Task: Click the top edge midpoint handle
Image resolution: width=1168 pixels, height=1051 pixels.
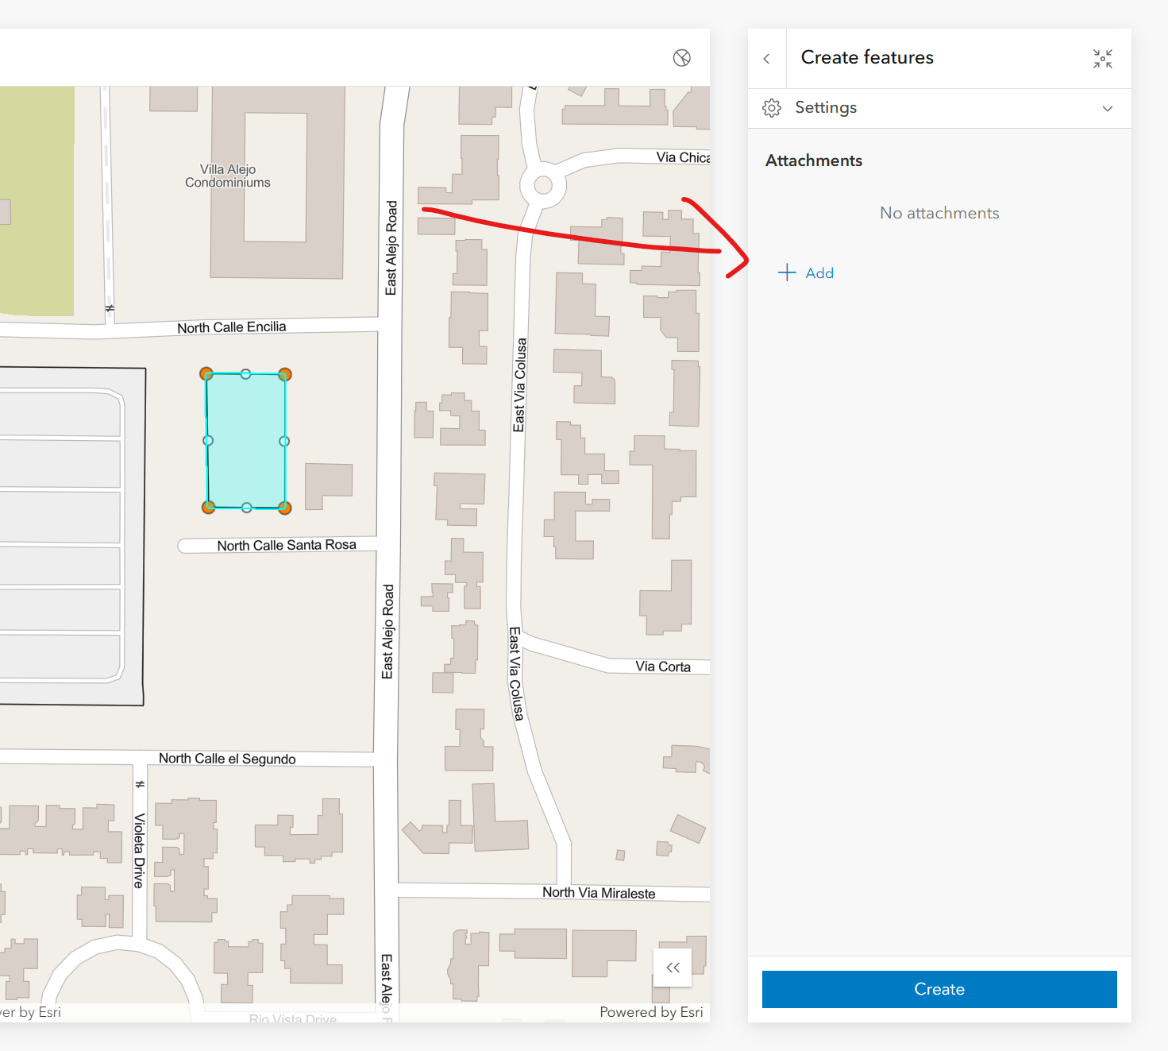Action: tap(246, 374)
